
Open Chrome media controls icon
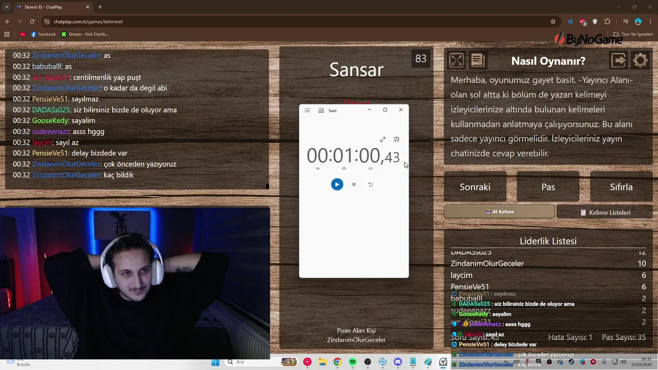click(626, 22)
